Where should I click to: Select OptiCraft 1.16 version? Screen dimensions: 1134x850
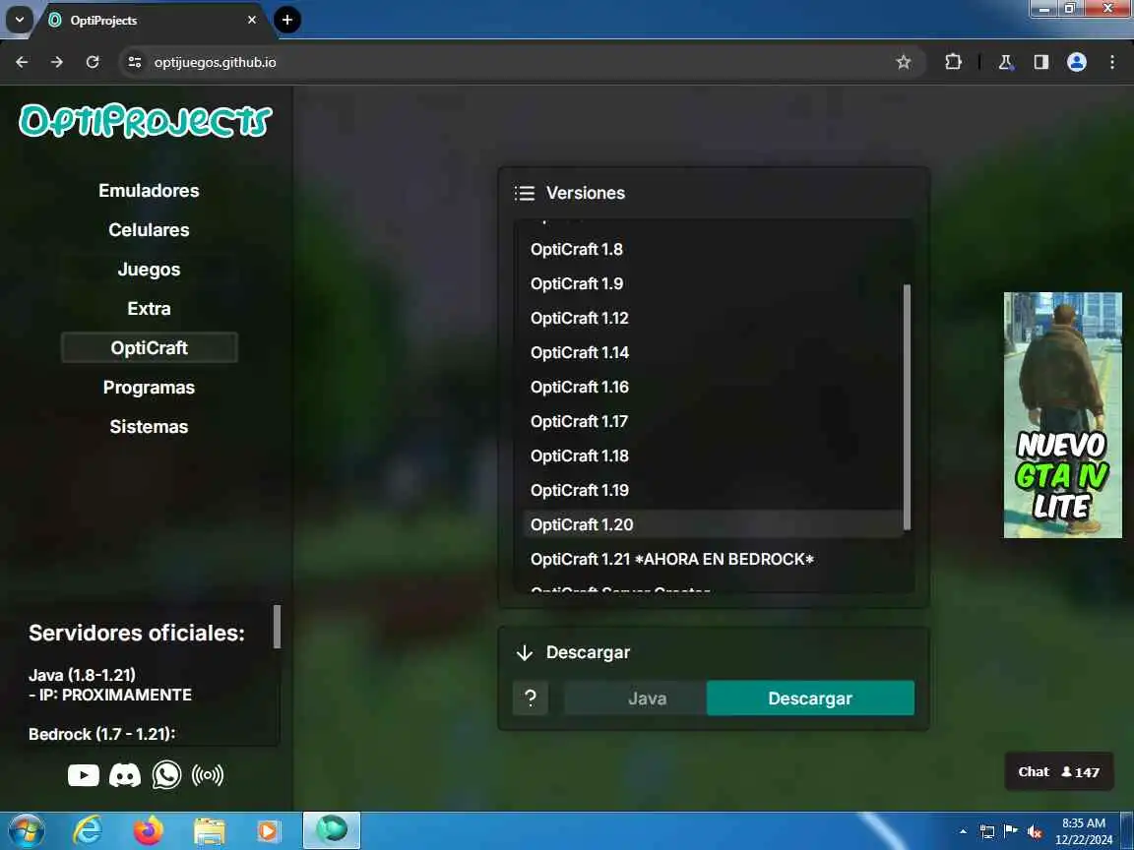pyautogui.click(x=713, y=387)
